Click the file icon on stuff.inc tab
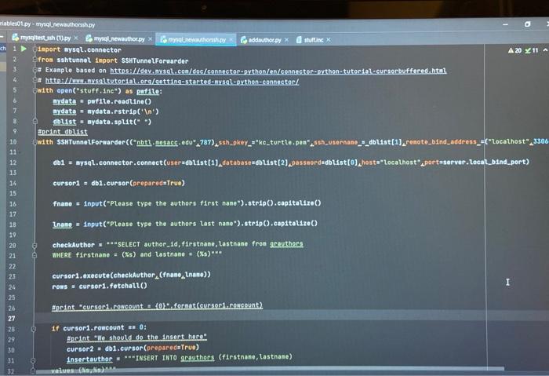The width and height of the screenshot is (549, 376). click(299, 40)
